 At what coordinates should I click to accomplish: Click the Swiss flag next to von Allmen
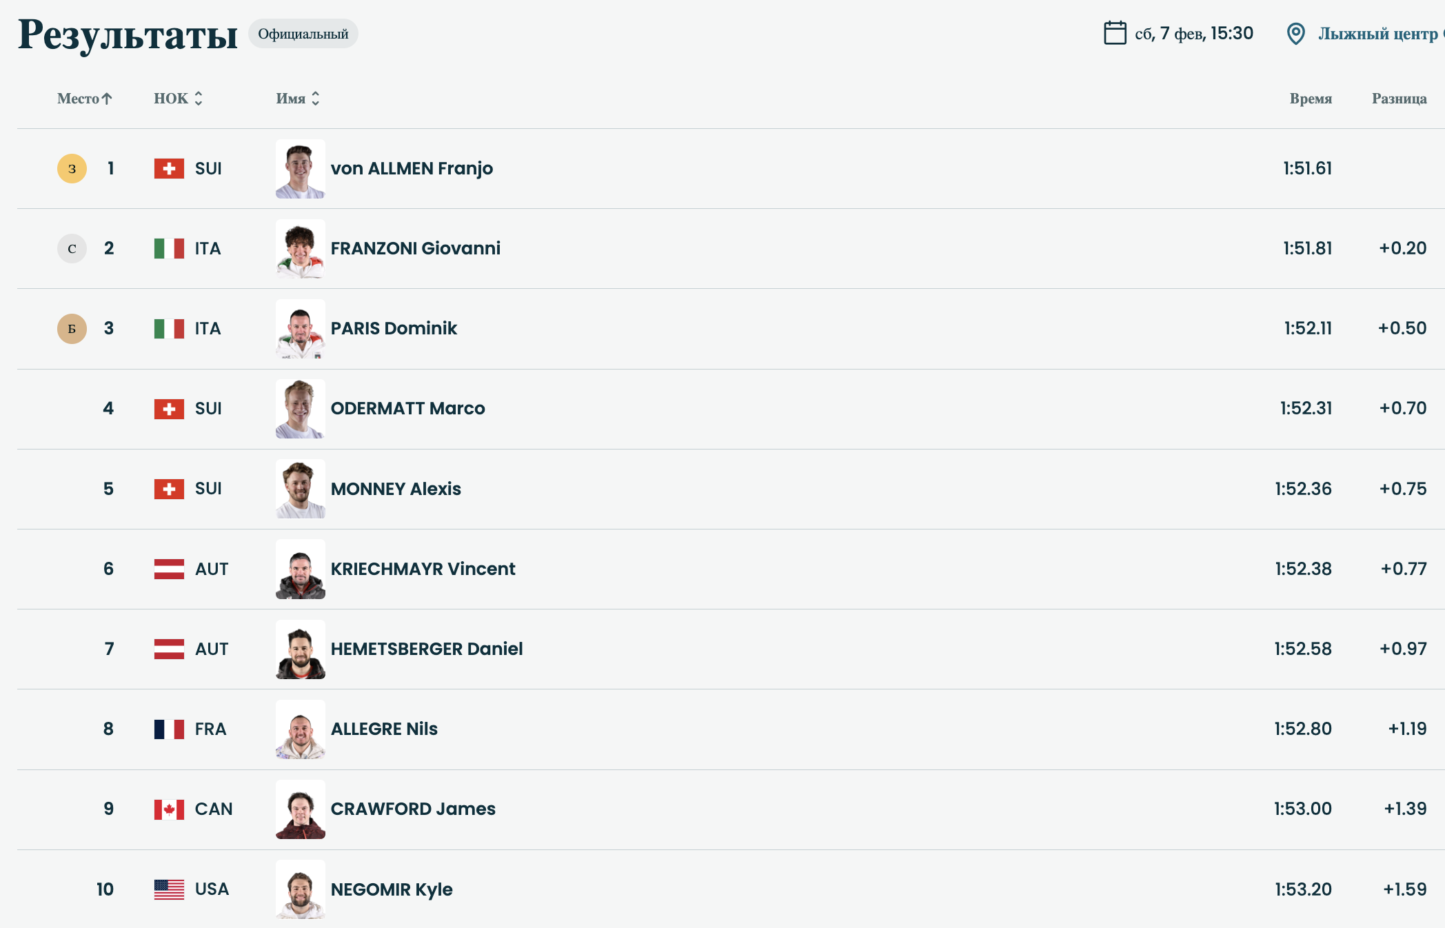[169, 169]
